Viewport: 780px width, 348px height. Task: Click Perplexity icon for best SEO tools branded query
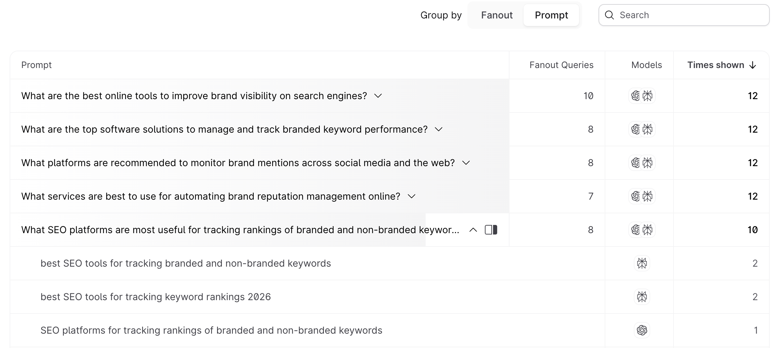(x=642, y=263)
